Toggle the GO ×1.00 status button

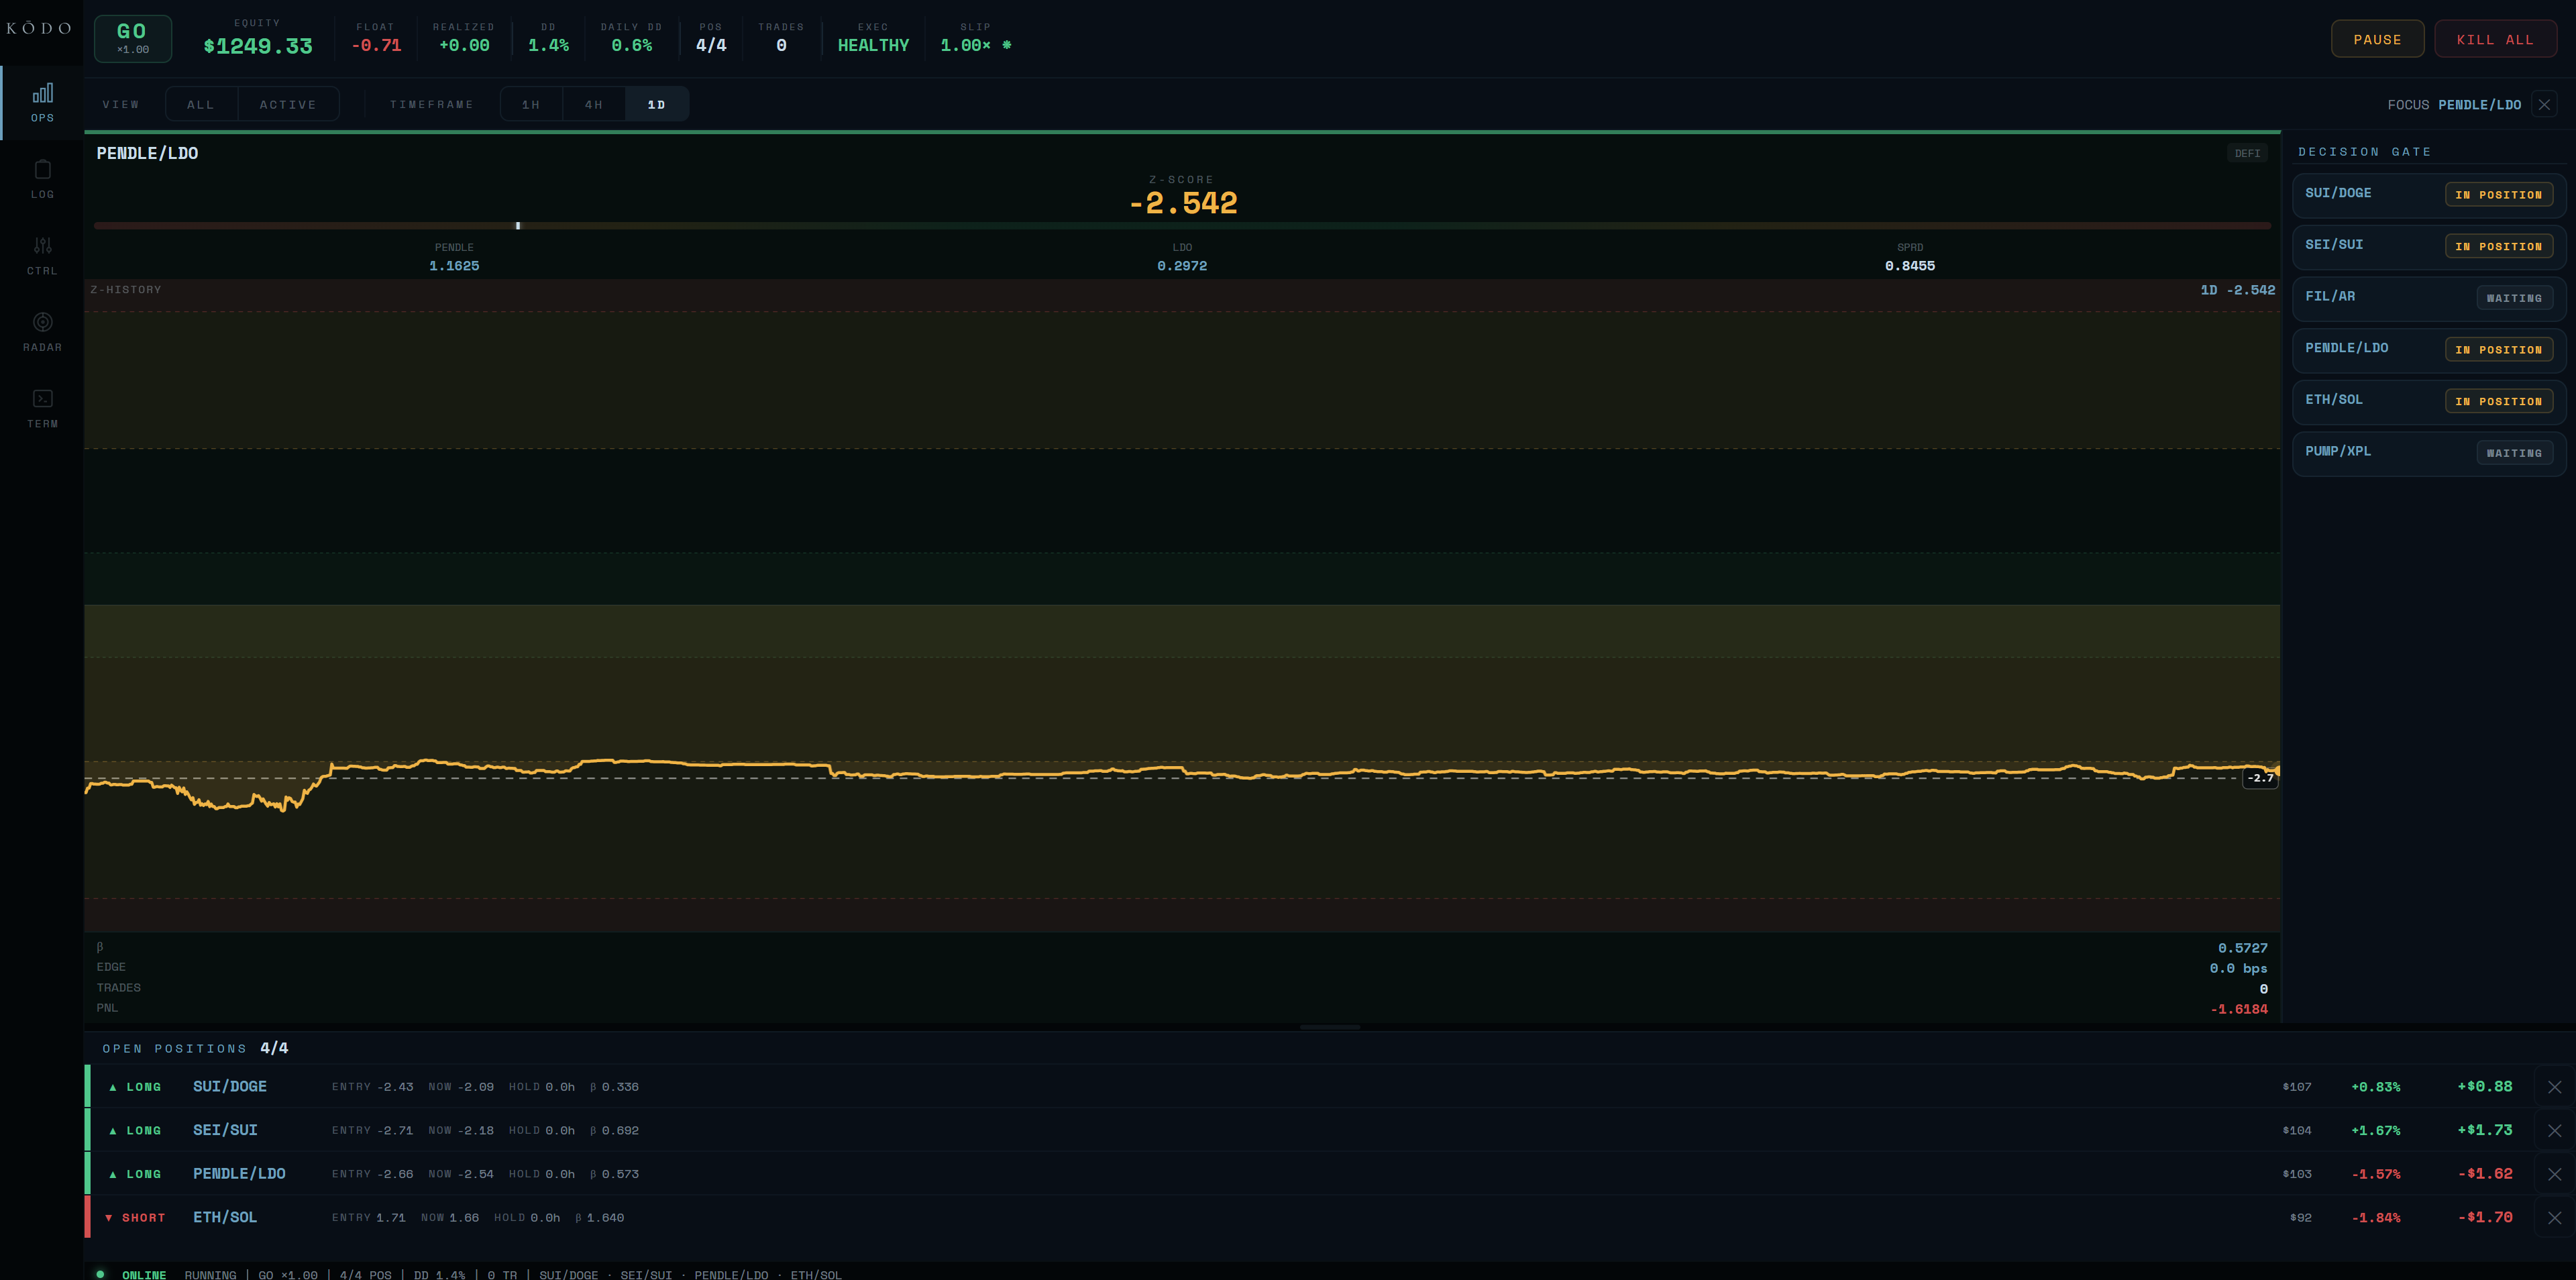tap(133, 39)
